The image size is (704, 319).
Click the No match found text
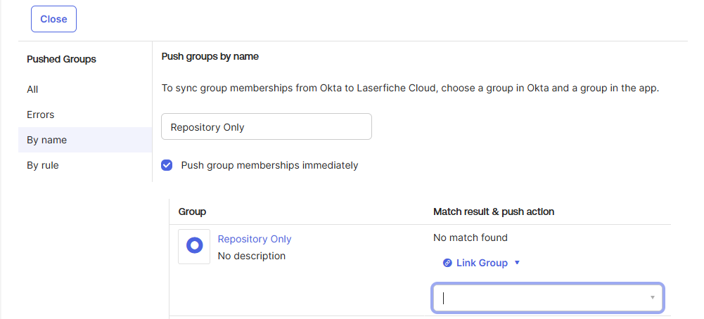(x=470, y=237)
